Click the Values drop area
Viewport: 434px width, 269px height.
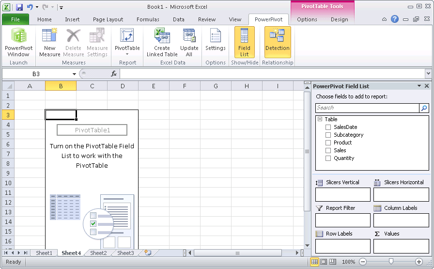click(401, 246)
